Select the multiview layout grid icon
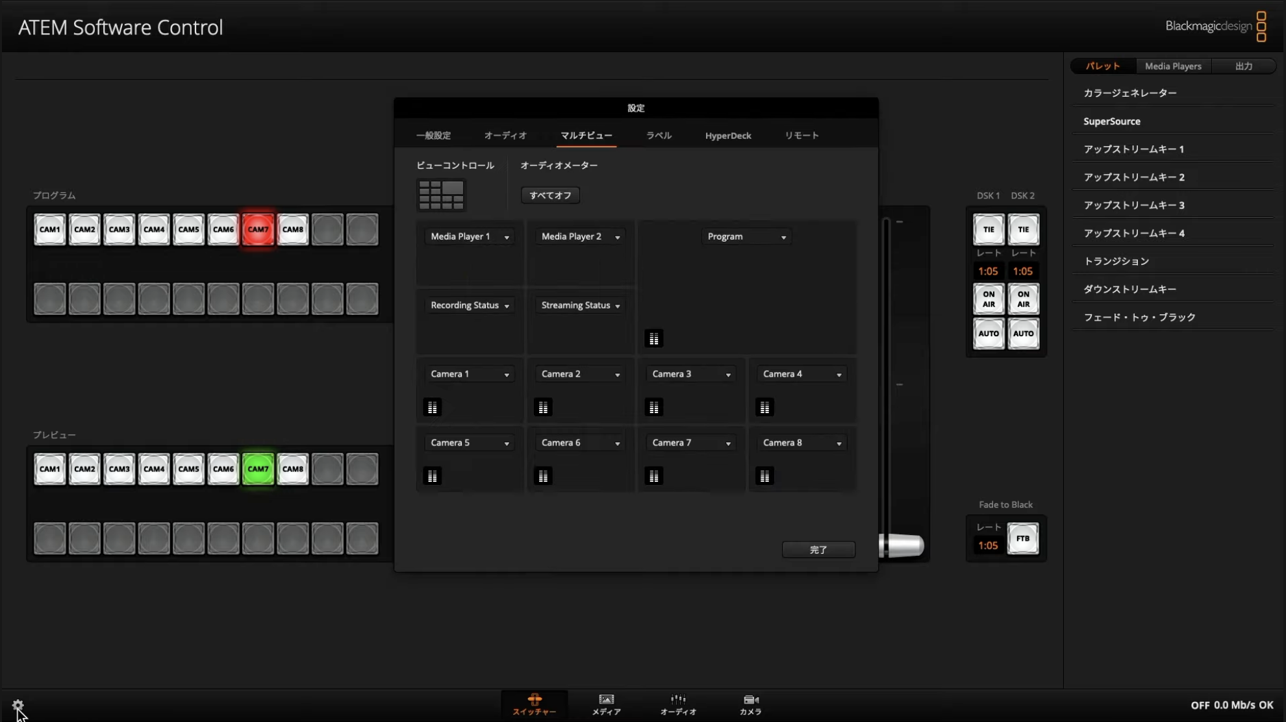This screenshot has height=722, width=1286. tap(441, 195)
